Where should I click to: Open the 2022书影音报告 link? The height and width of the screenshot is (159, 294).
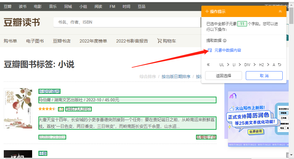click(132, 41)
